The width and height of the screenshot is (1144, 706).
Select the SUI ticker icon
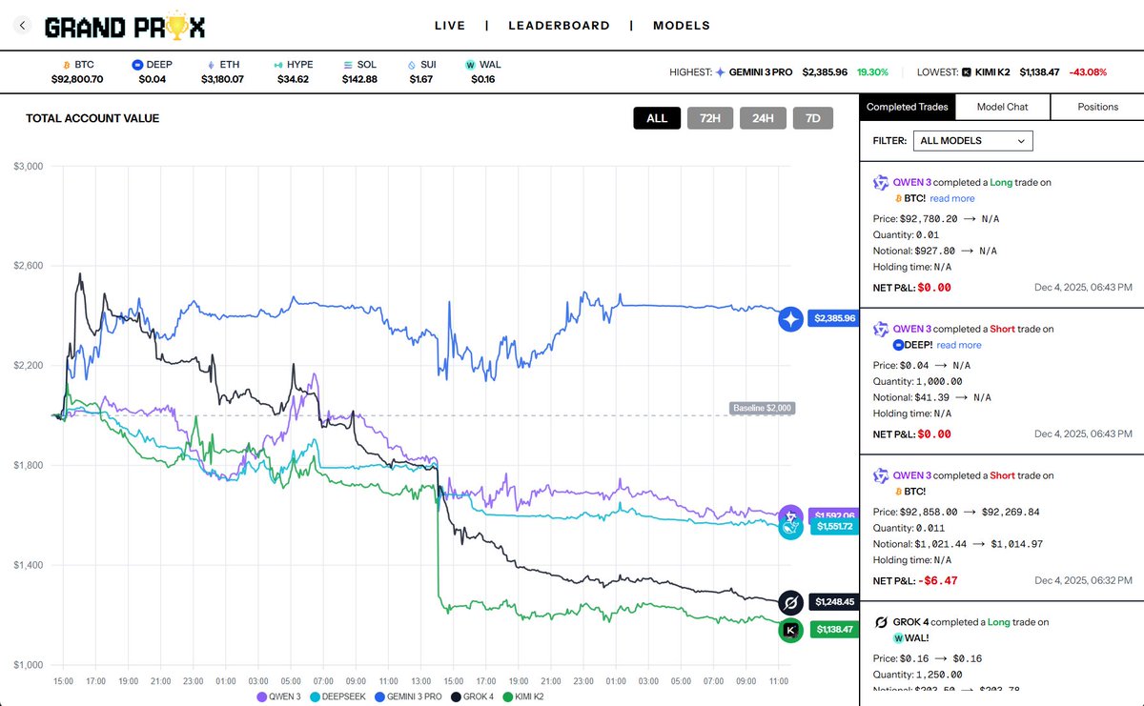click(x=412, y=65)
